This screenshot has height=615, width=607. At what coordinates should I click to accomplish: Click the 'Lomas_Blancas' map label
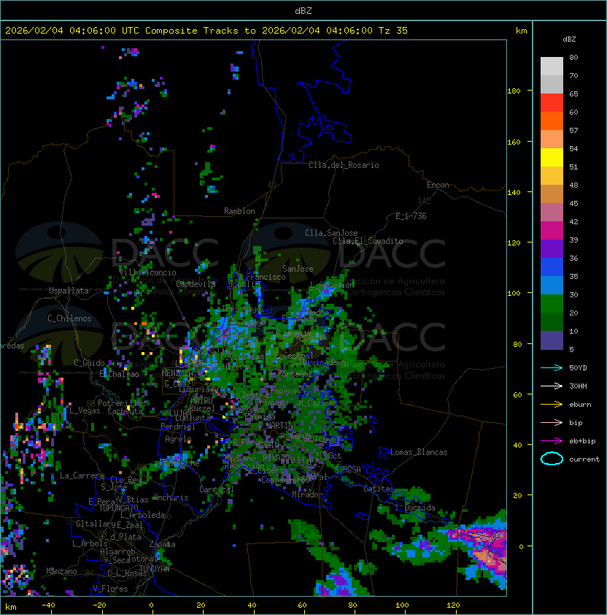419,452
